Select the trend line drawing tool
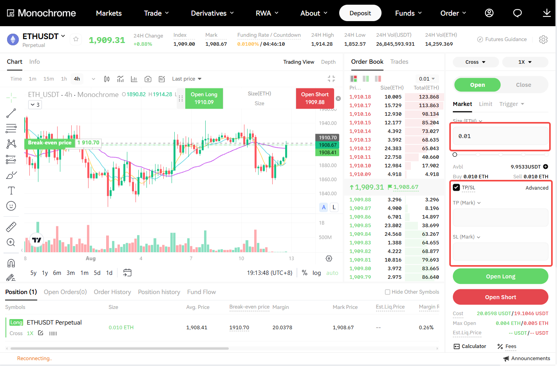The image size is (557, 366). [x=11, y=113]
